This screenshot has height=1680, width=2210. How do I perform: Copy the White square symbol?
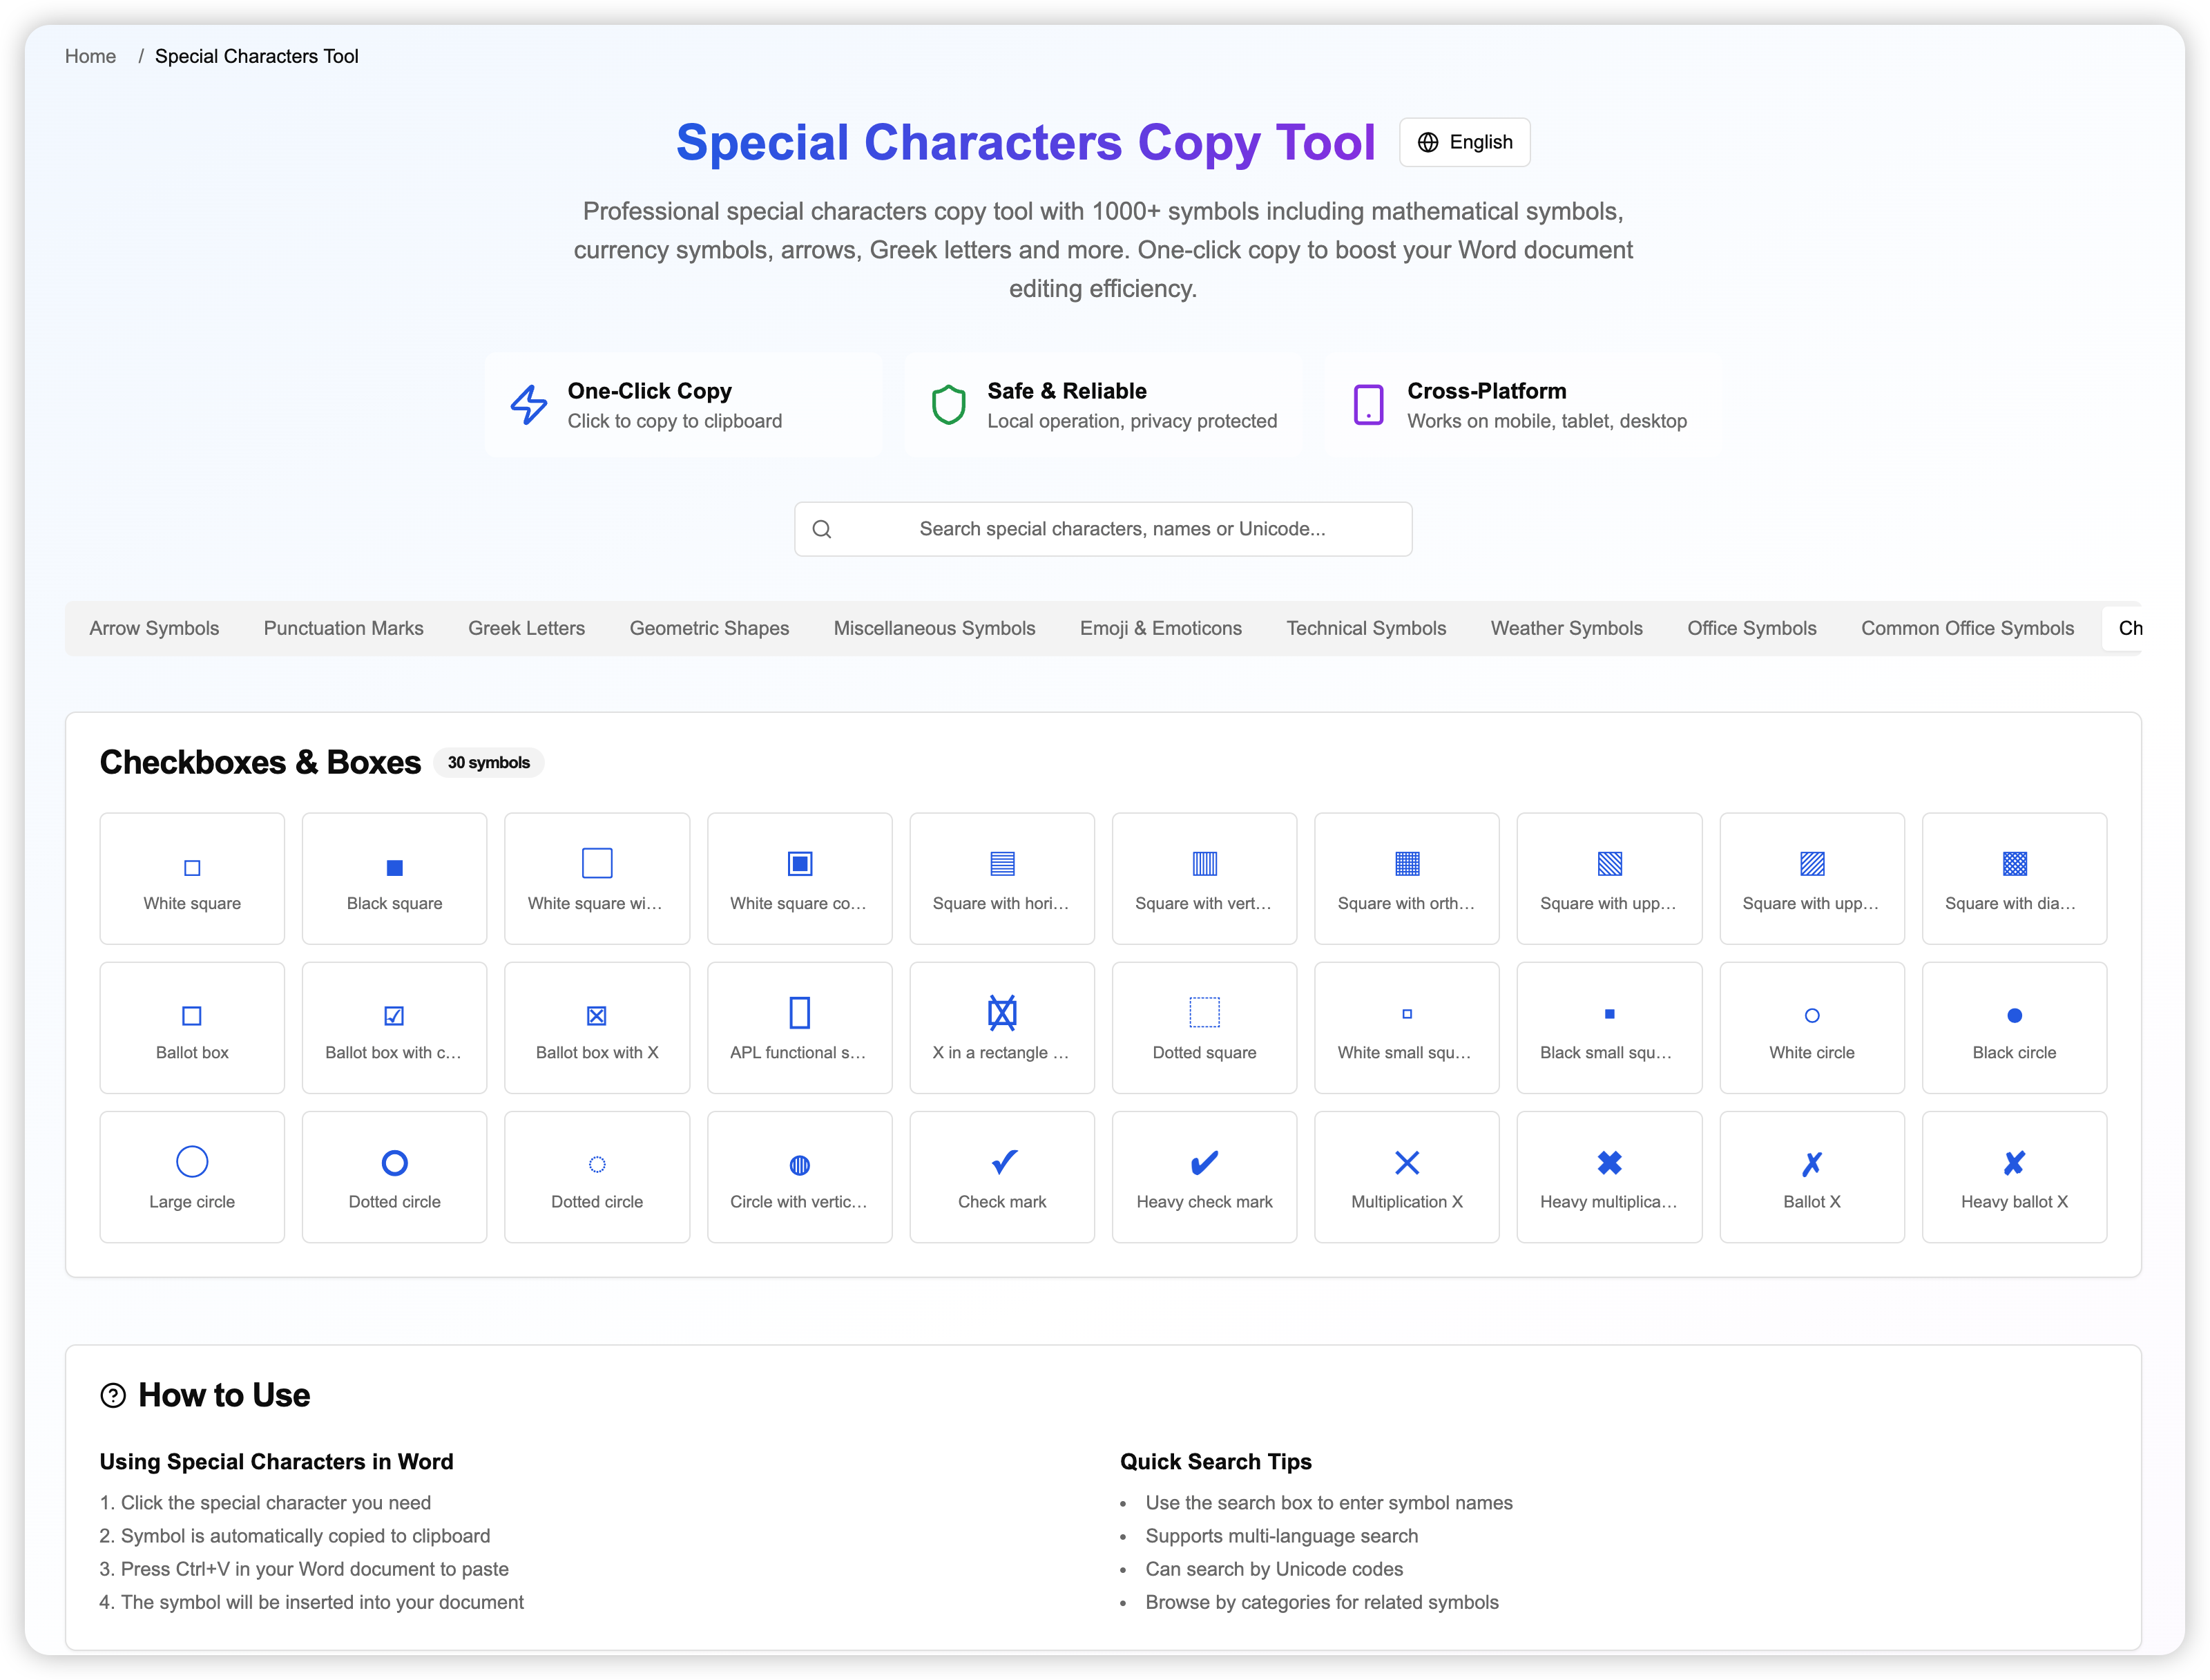(x=192, y=878)
